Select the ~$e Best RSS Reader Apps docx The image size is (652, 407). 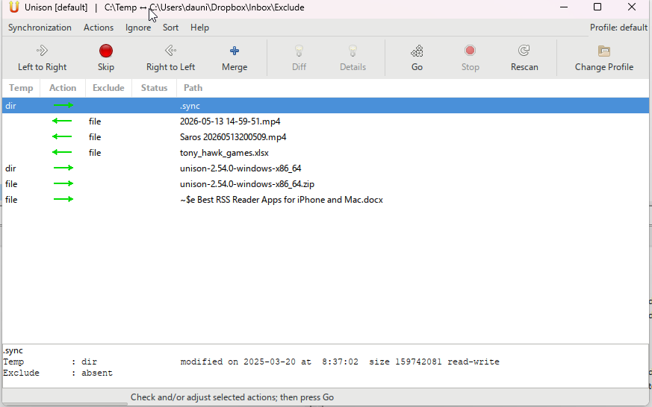[281, 200]
